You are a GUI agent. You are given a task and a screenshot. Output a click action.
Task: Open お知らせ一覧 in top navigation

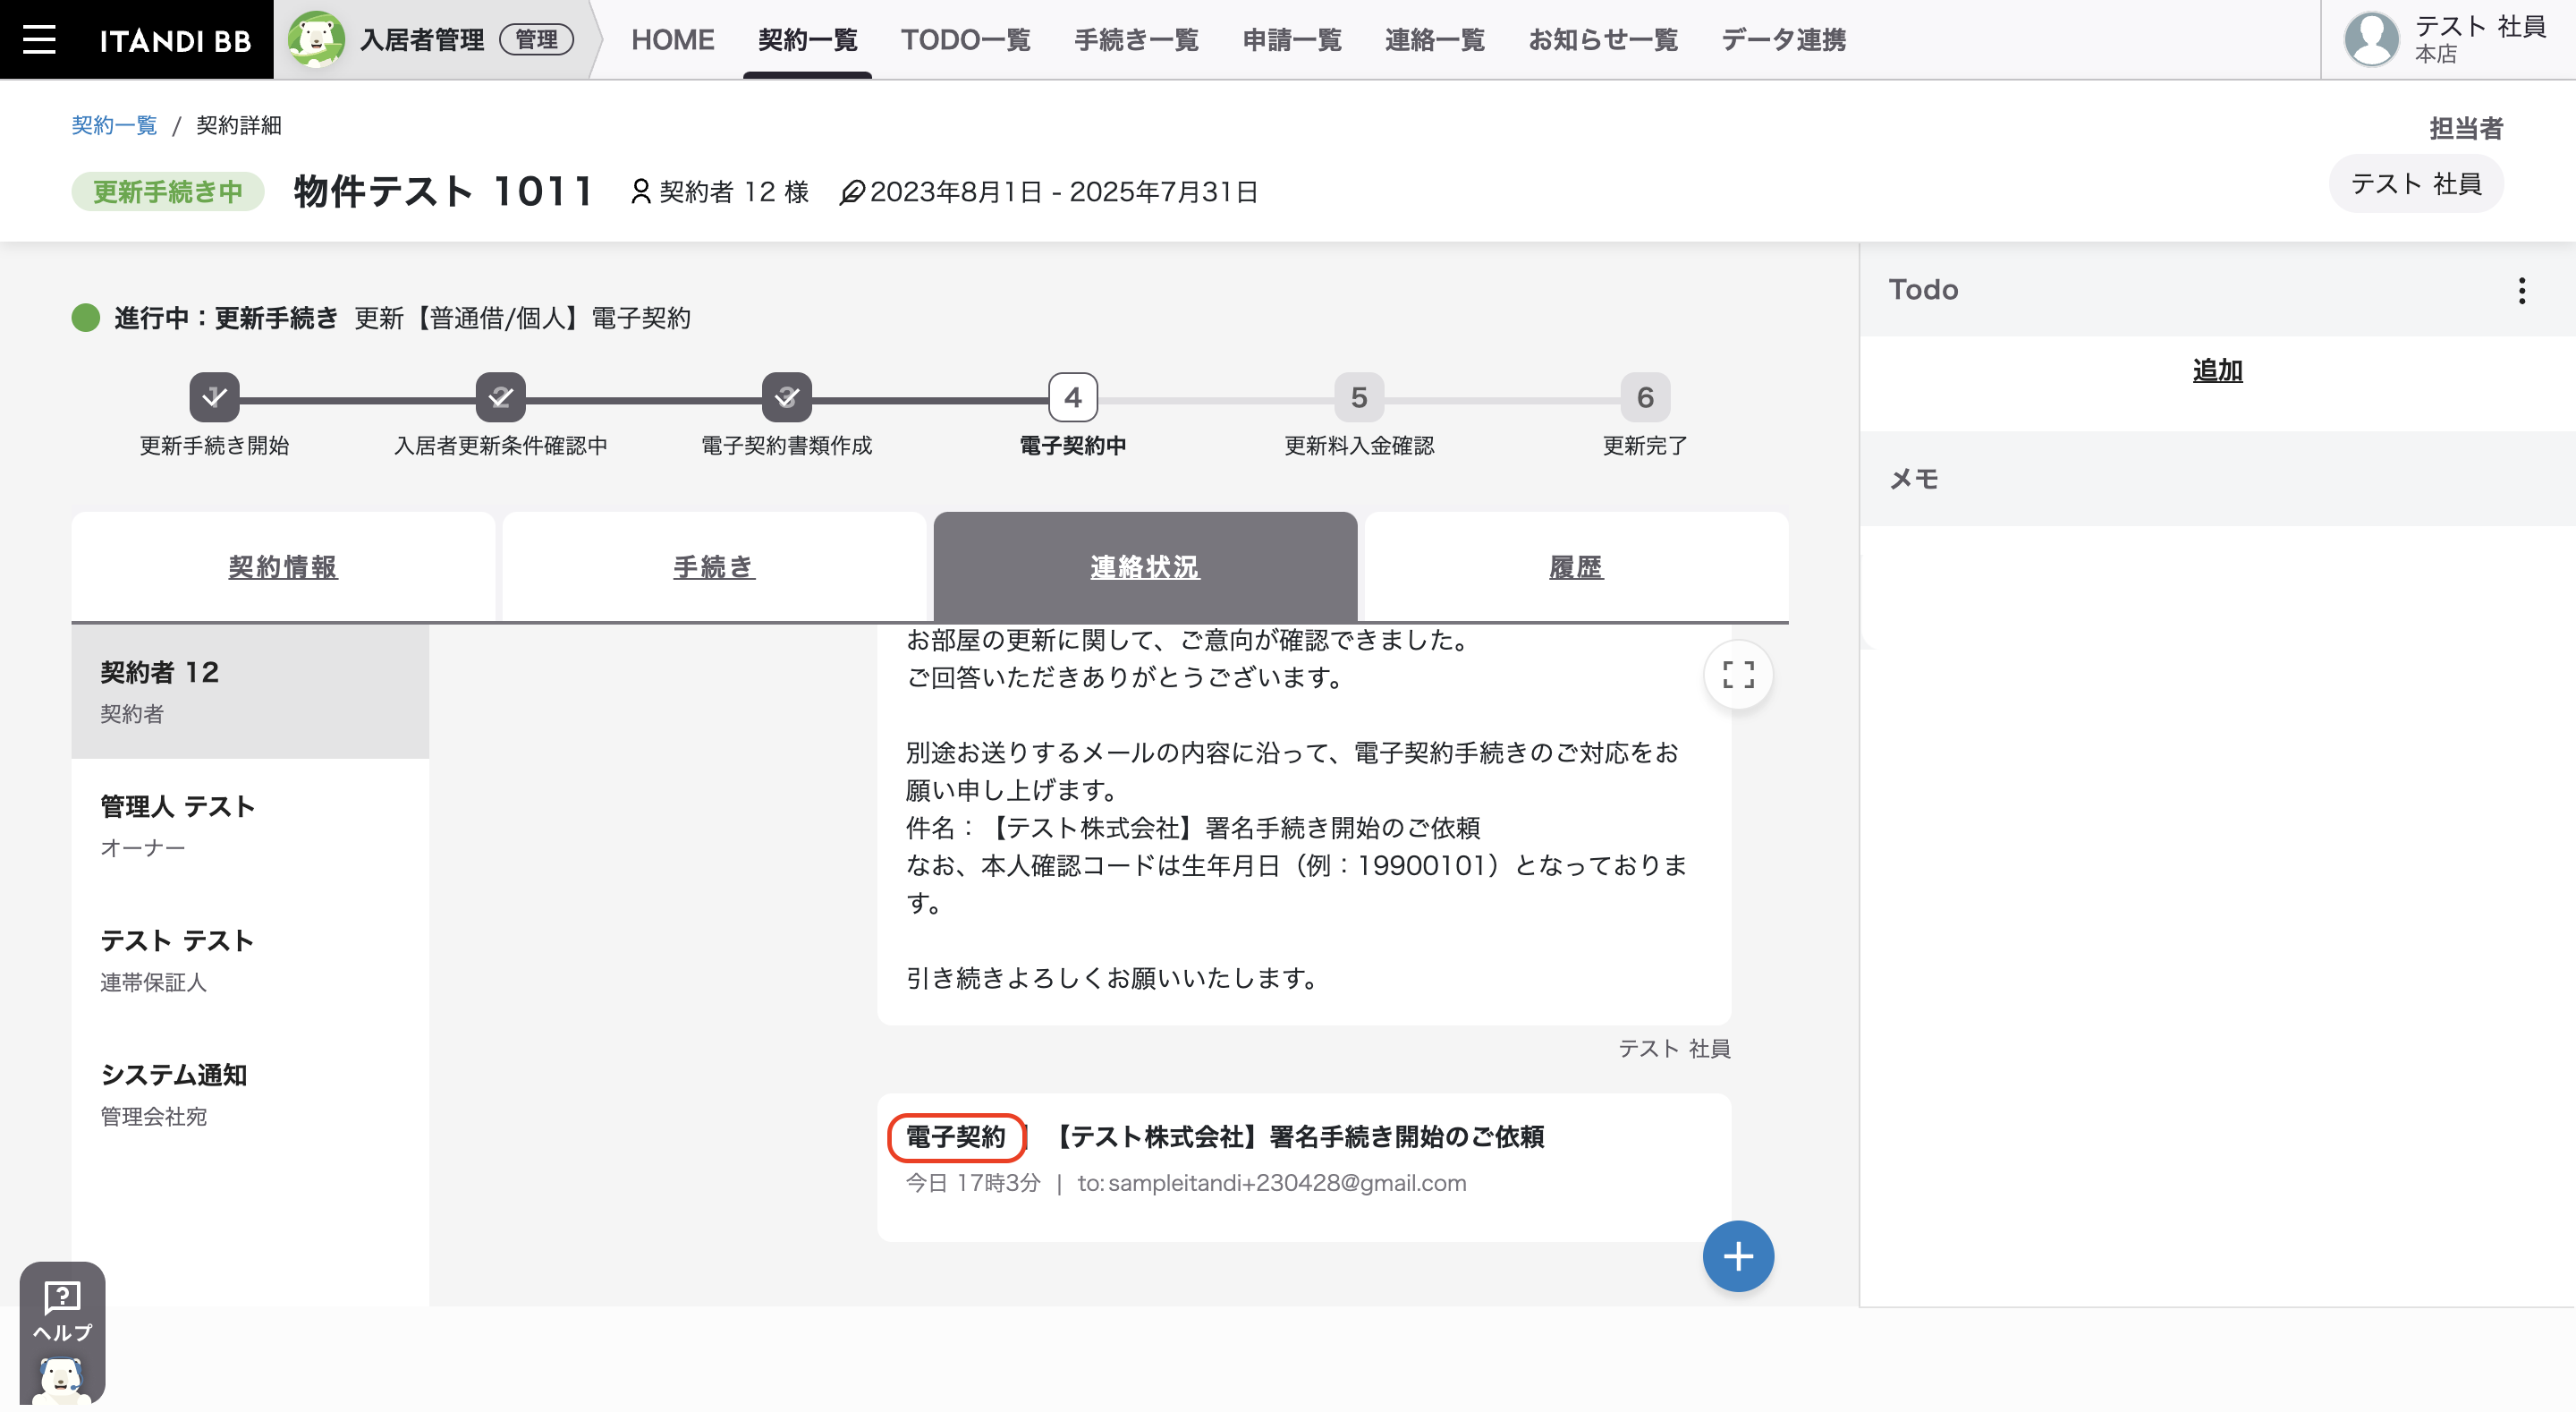pyautogui.click(x=1602, y=40)
